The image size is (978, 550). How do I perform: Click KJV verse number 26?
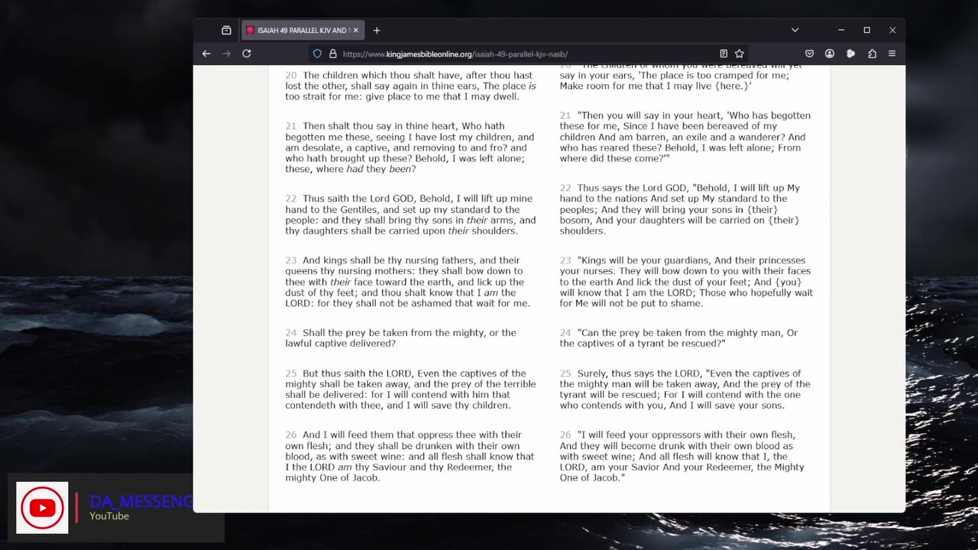(x=291, y=435)
